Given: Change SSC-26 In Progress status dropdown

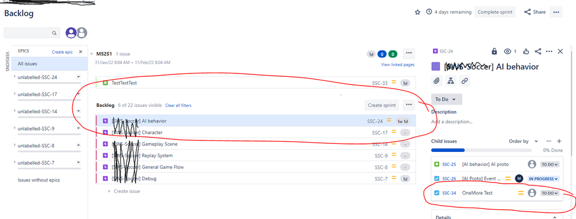Looking at the screenshot, I should [x=543, y=179].
